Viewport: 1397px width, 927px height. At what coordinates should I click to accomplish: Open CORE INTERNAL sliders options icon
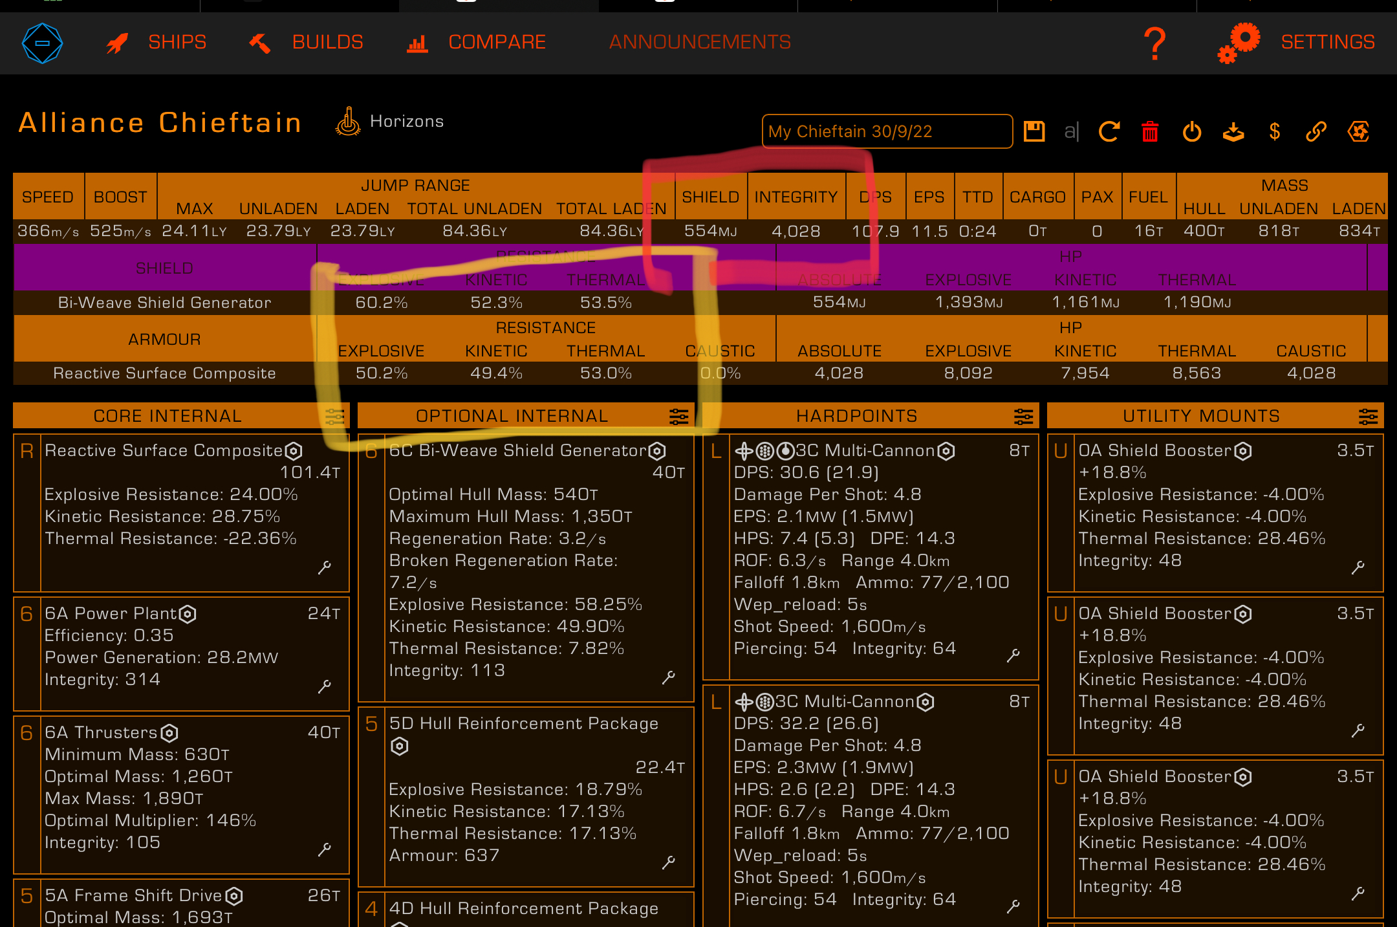[334, 417]
